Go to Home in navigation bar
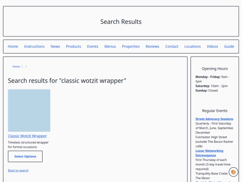 coord(13,46)
